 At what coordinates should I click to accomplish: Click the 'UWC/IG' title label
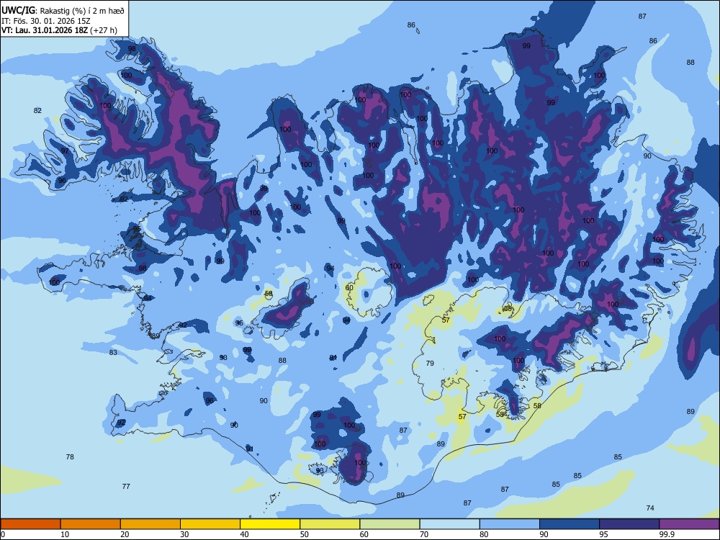18,11
